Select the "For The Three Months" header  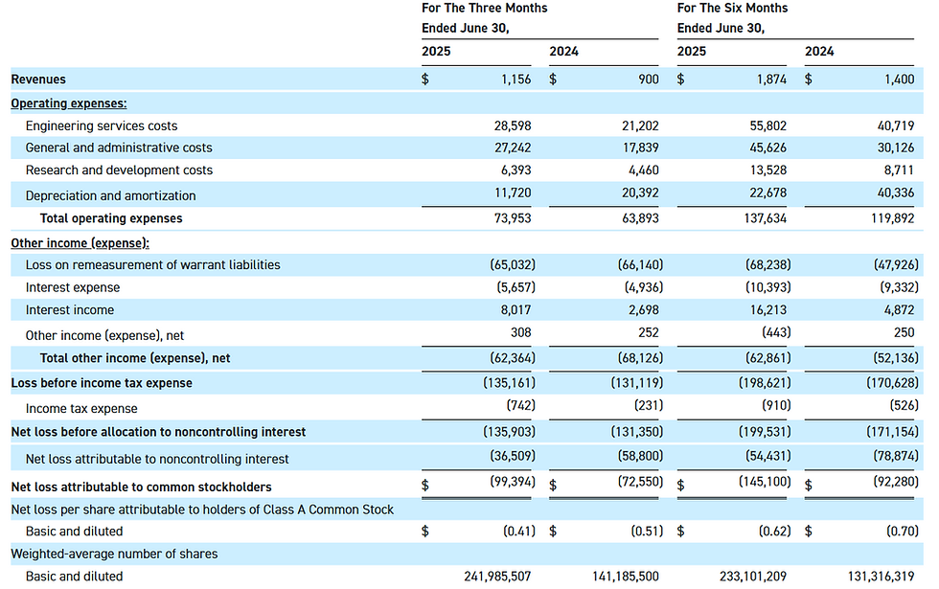(x=485, y=8)
